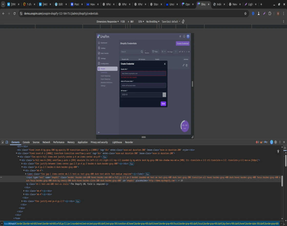Open the Dimensions Responsive dropdown

(108, 22)
